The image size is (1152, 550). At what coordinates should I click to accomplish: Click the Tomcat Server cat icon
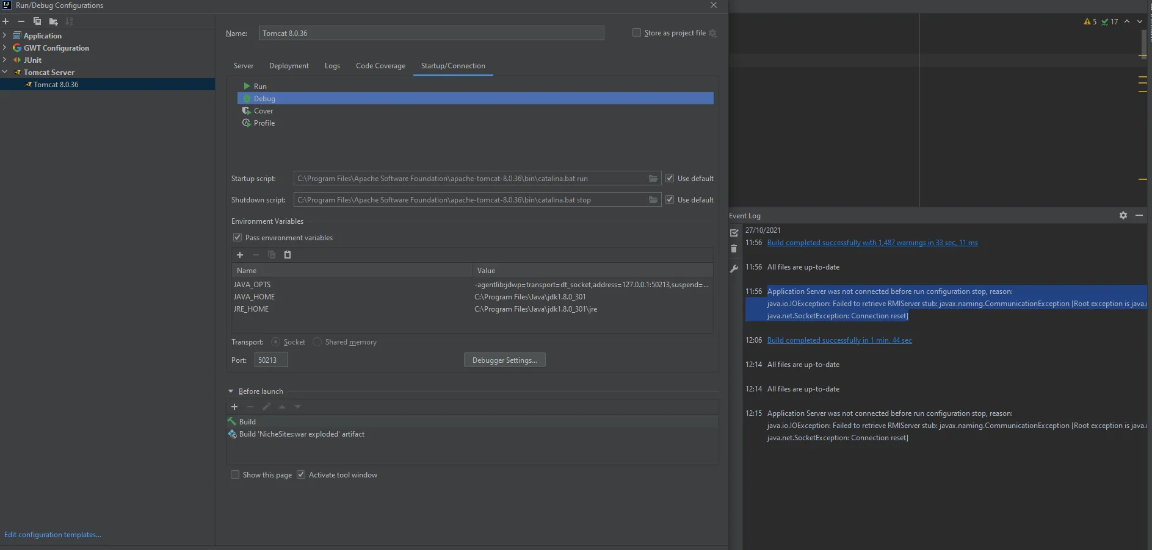tap(17, 72)
